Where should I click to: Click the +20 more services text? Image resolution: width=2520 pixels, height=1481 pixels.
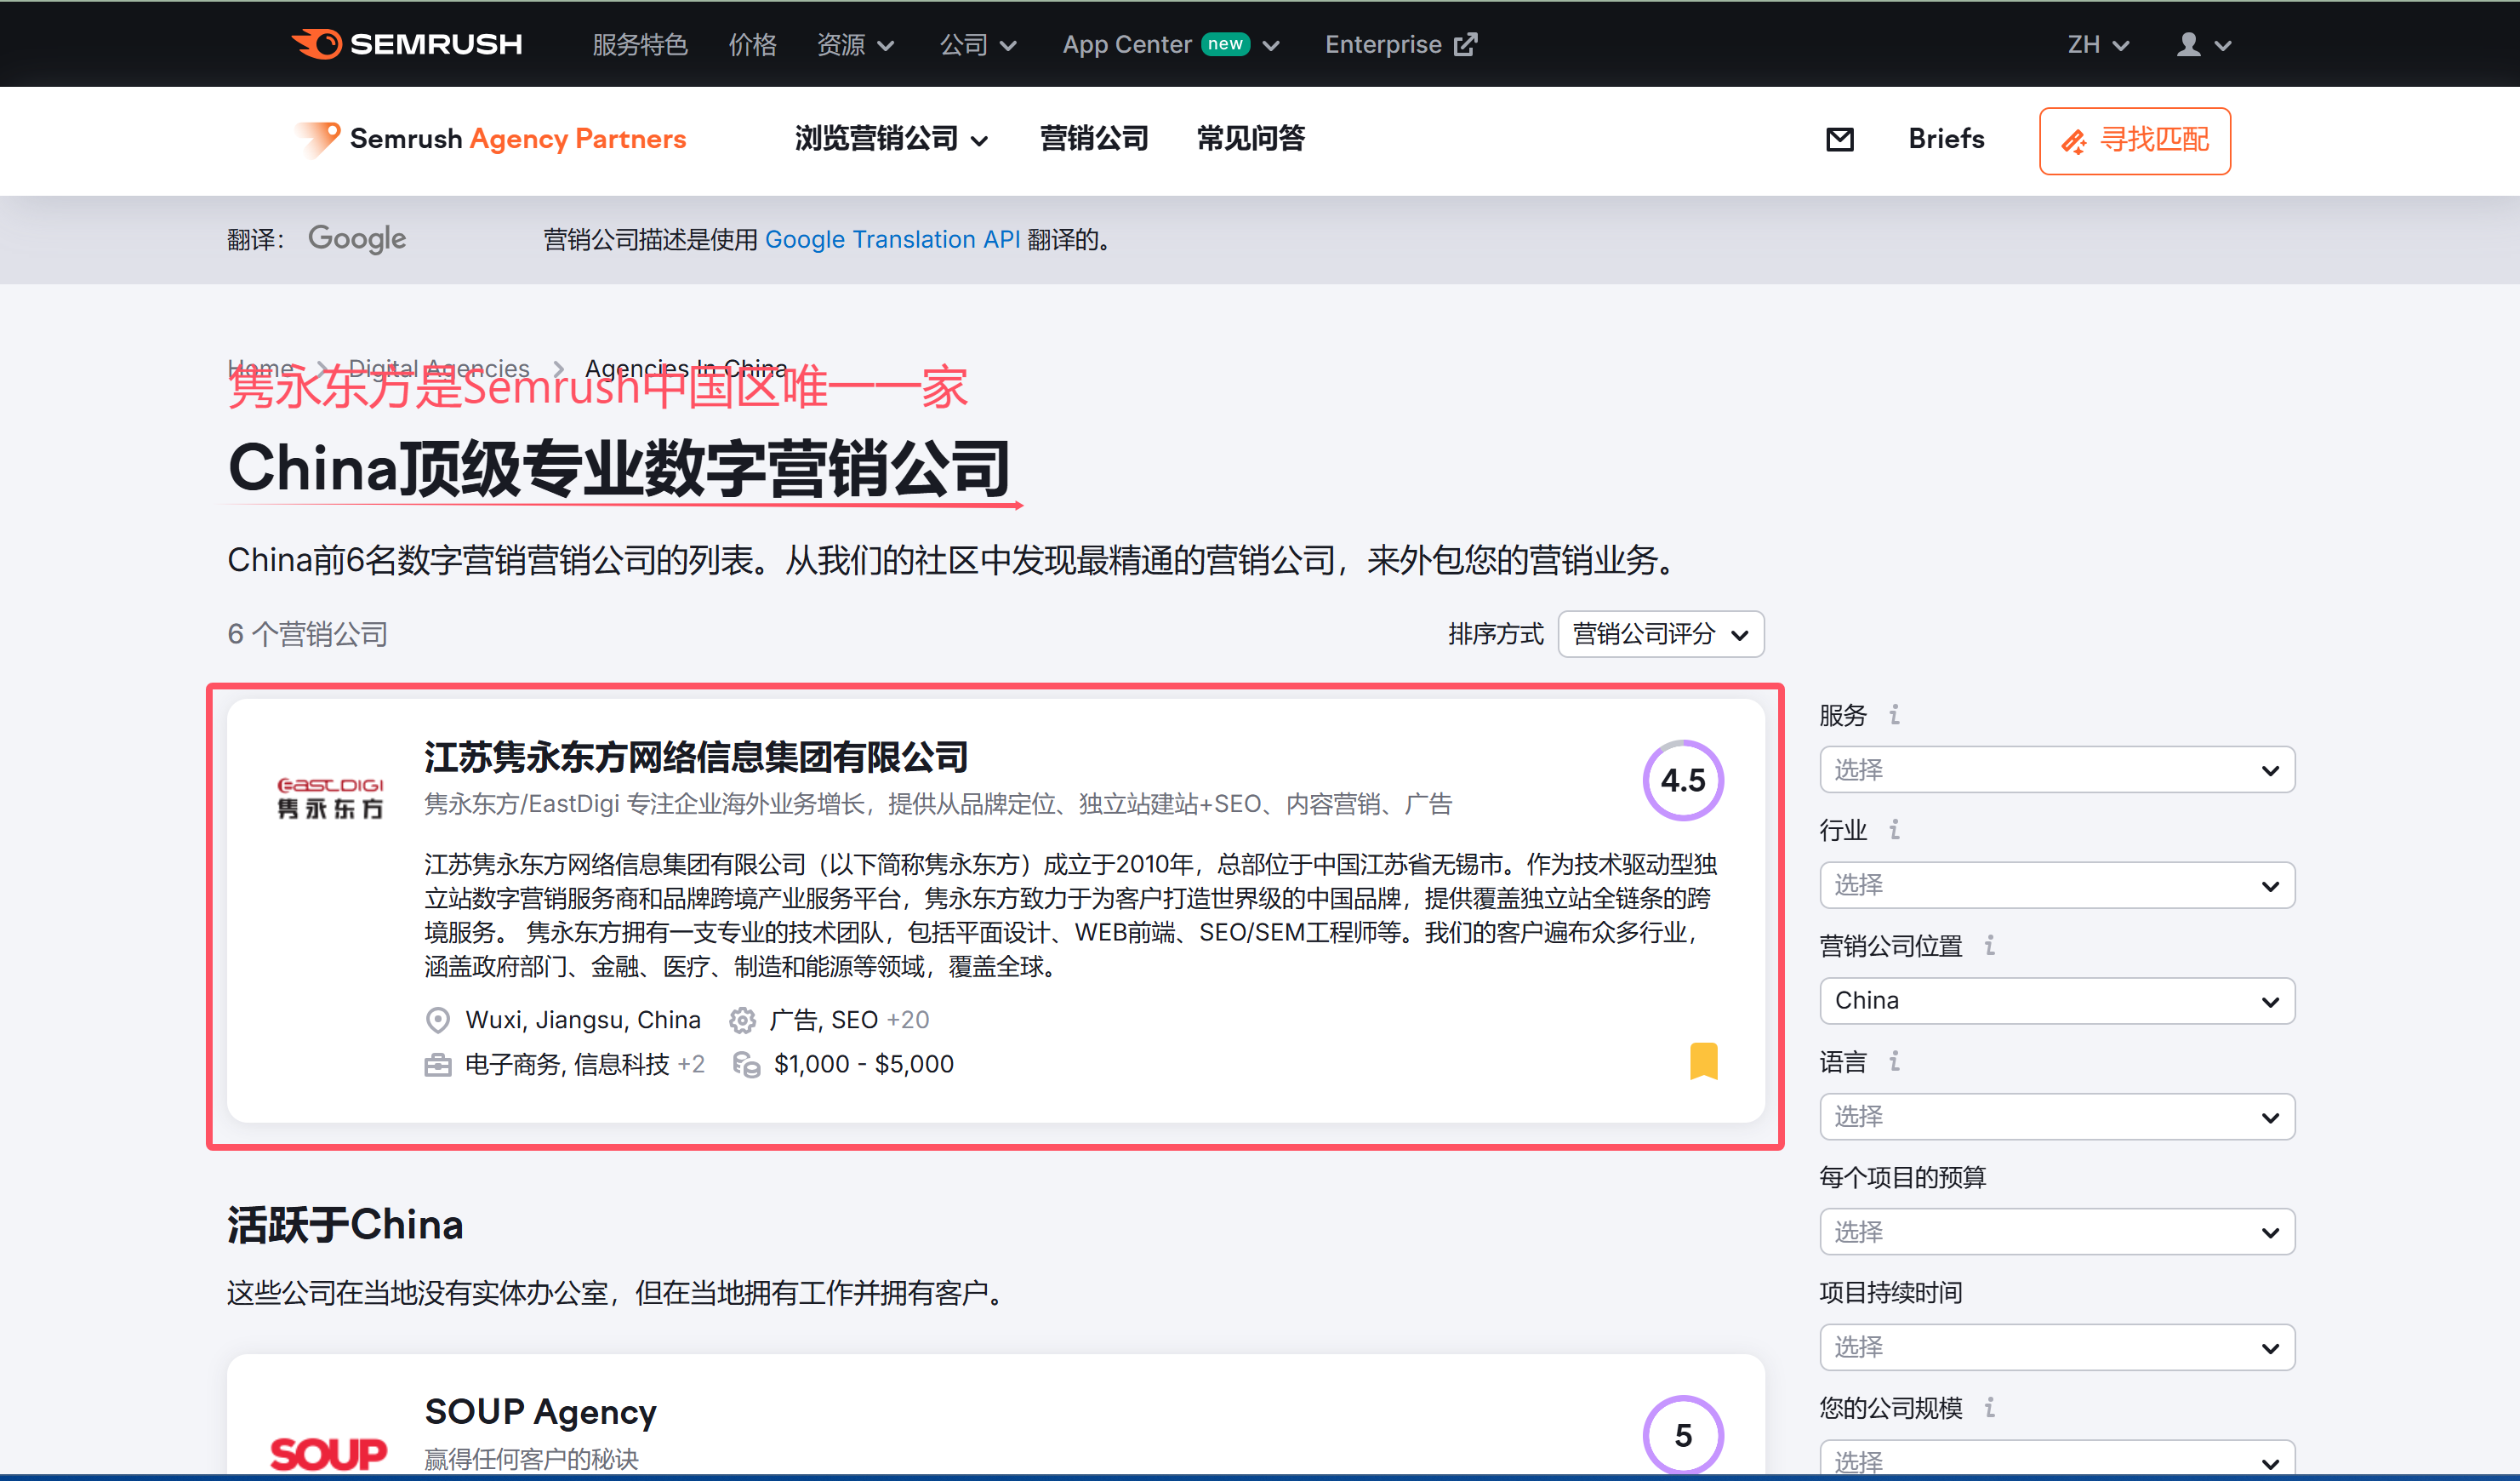[908, 1020]
